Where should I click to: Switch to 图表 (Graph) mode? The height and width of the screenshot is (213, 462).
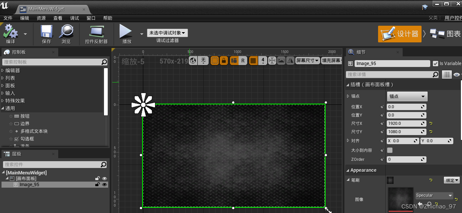tap(445, 34)
